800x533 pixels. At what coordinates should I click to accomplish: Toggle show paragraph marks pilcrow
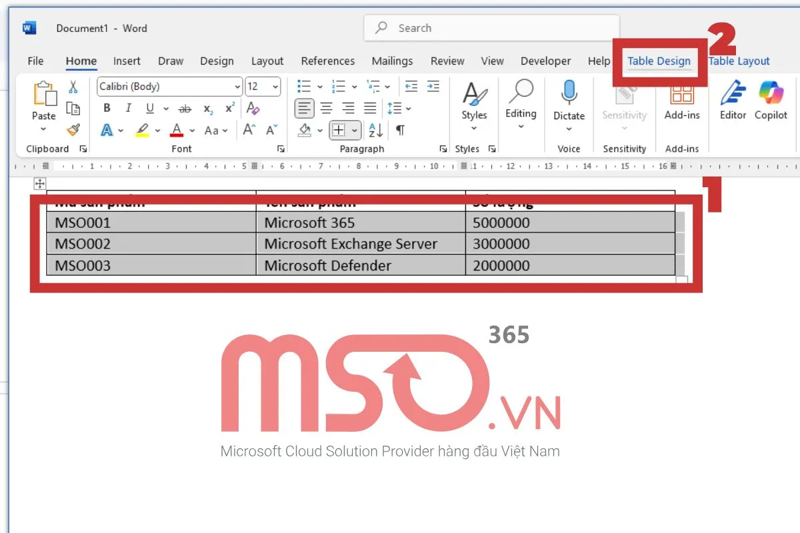click(x=400, y=130)
